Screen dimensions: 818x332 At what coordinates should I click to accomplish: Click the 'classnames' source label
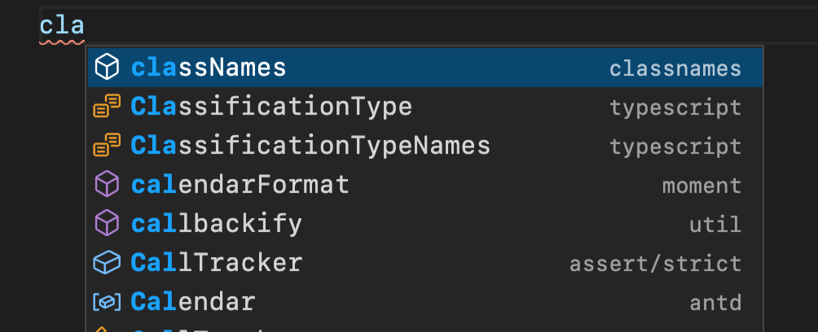675,68
